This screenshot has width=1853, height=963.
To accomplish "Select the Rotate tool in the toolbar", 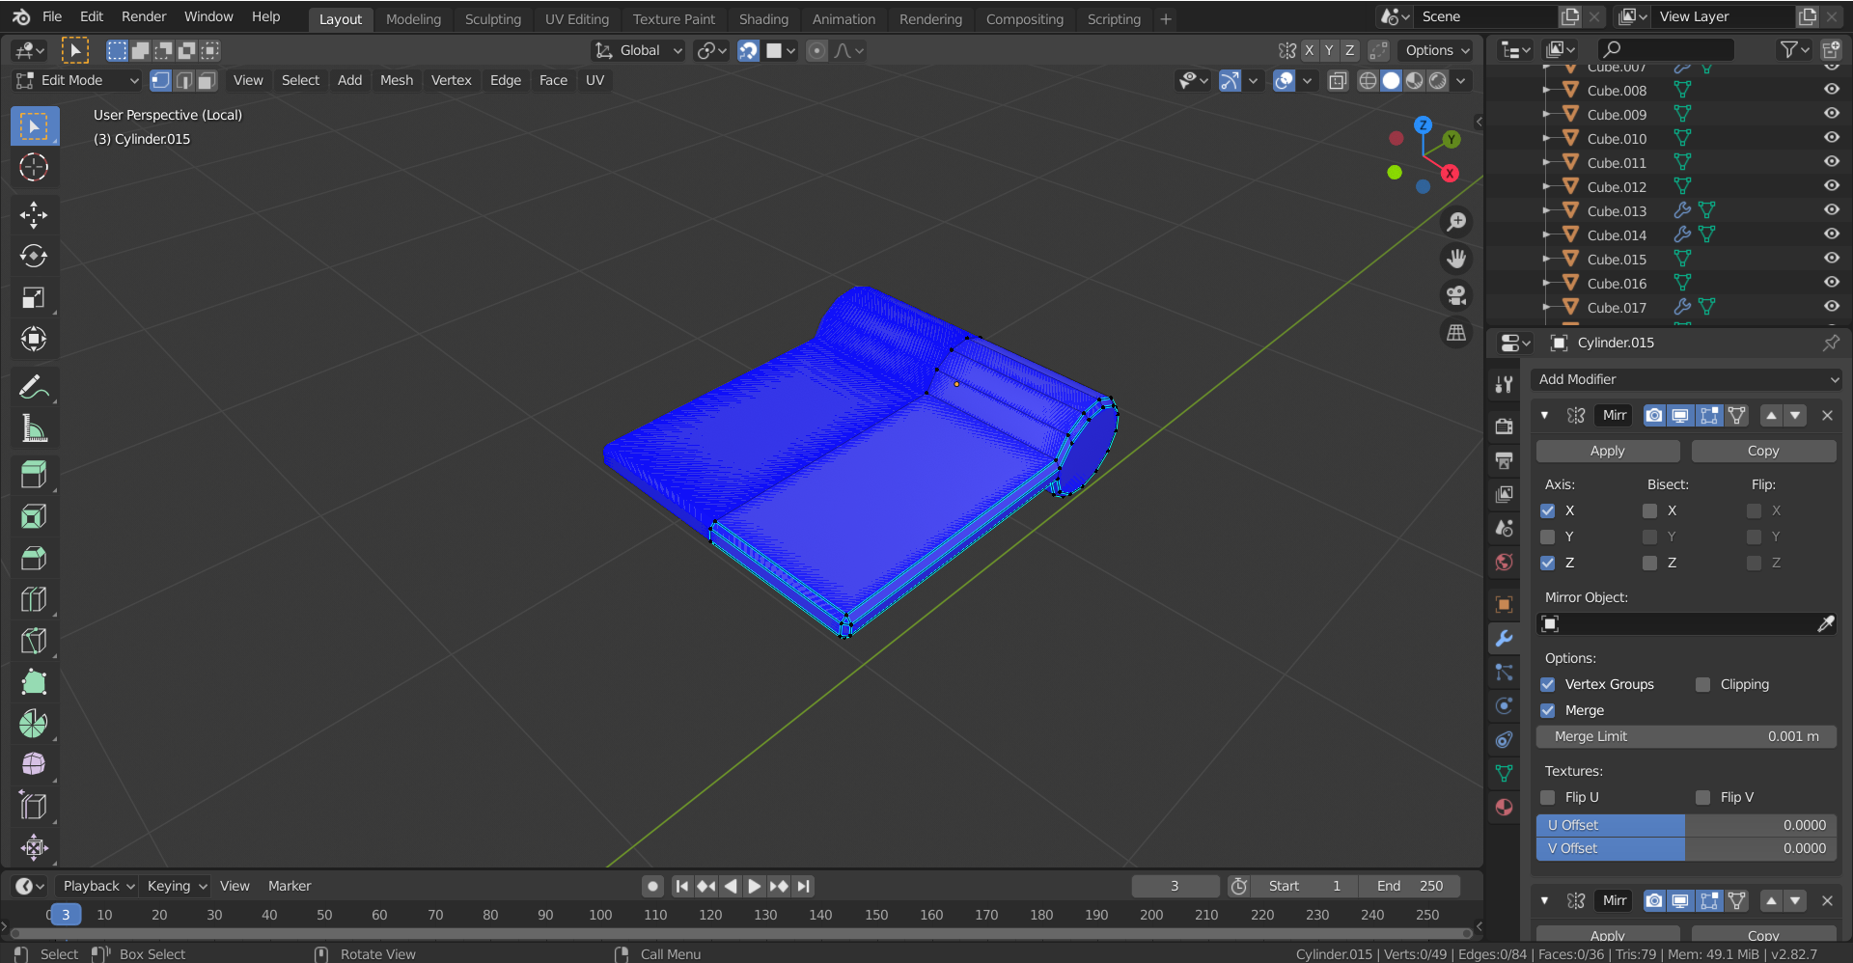I will (34, 256).
